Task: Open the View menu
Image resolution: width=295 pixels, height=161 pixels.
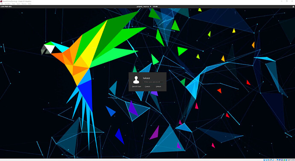Action: [14, 4]
